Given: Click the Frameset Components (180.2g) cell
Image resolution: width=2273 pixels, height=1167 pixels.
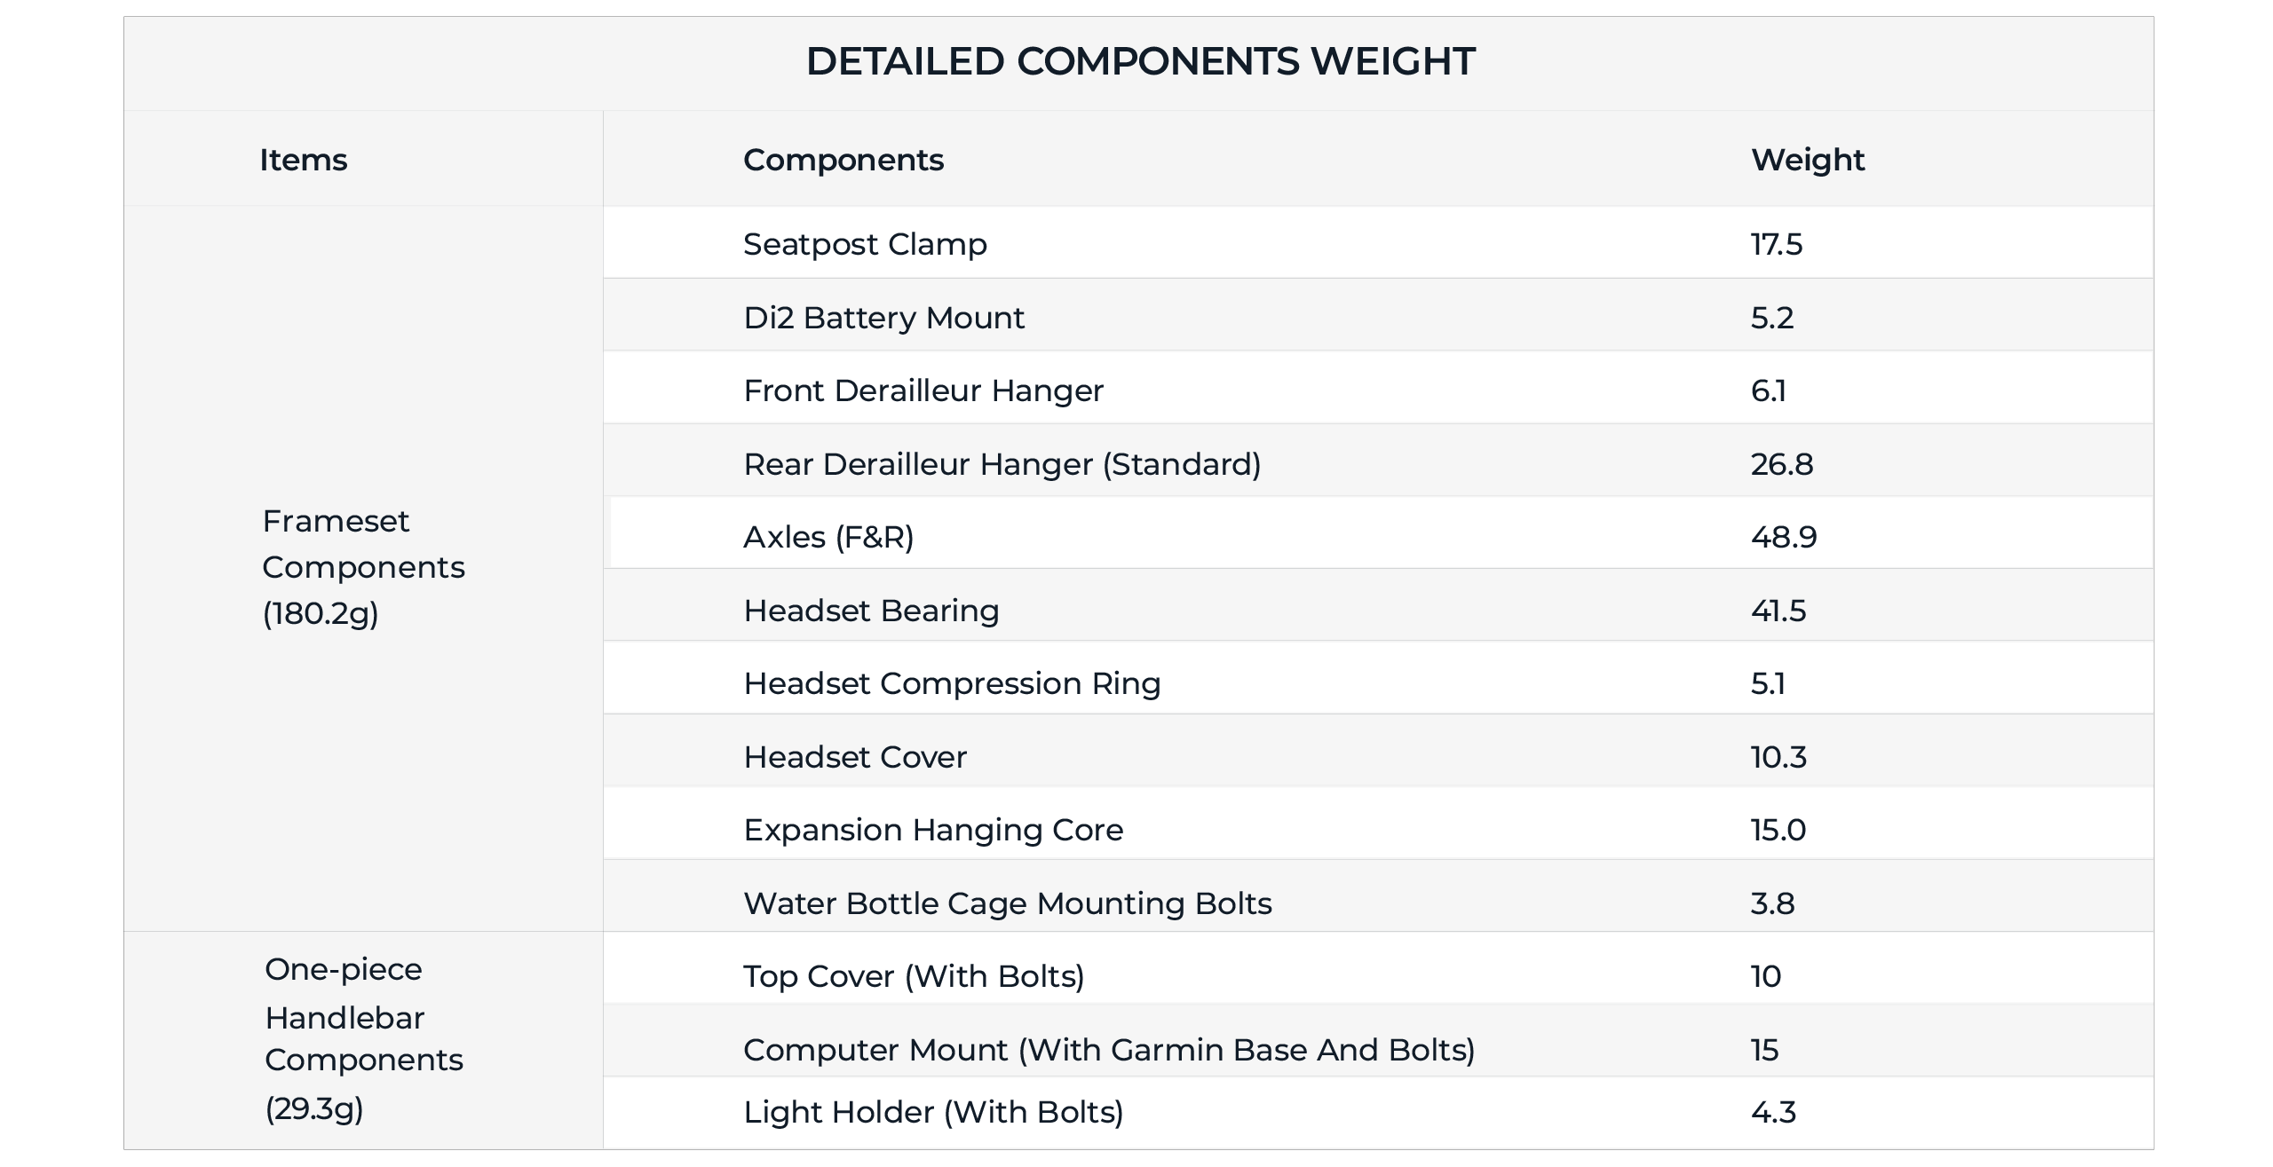Looking at the screenshot, I should [x=363, y=567].
